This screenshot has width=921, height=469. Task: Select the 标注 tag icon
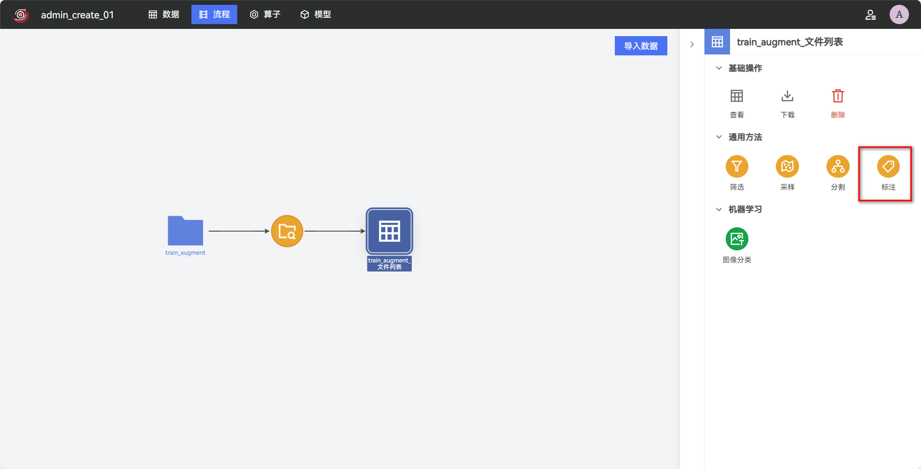[x=888, y=167]
